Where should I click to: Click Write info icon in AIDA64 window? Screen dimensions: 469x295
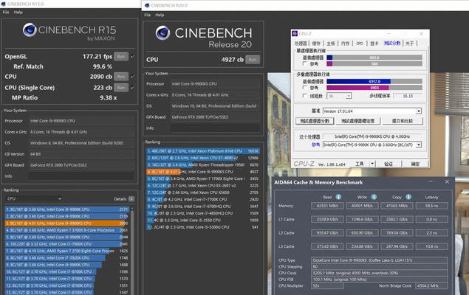(x=374, y=197)
